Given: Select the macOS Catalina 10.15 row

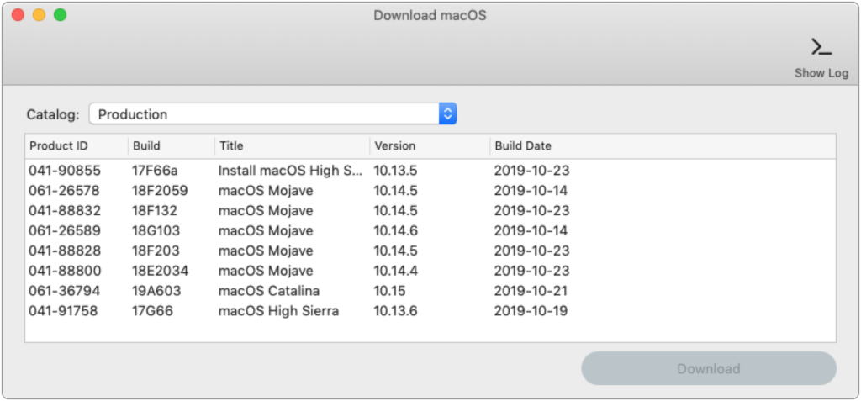Looking at the screenshot, I should (430, 291).
